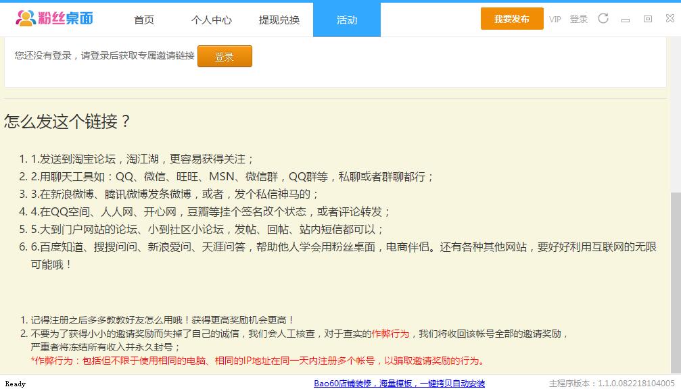Switch to the 提现兑换 tab
This screenshot has height=391, width=681.
point(279,20)
